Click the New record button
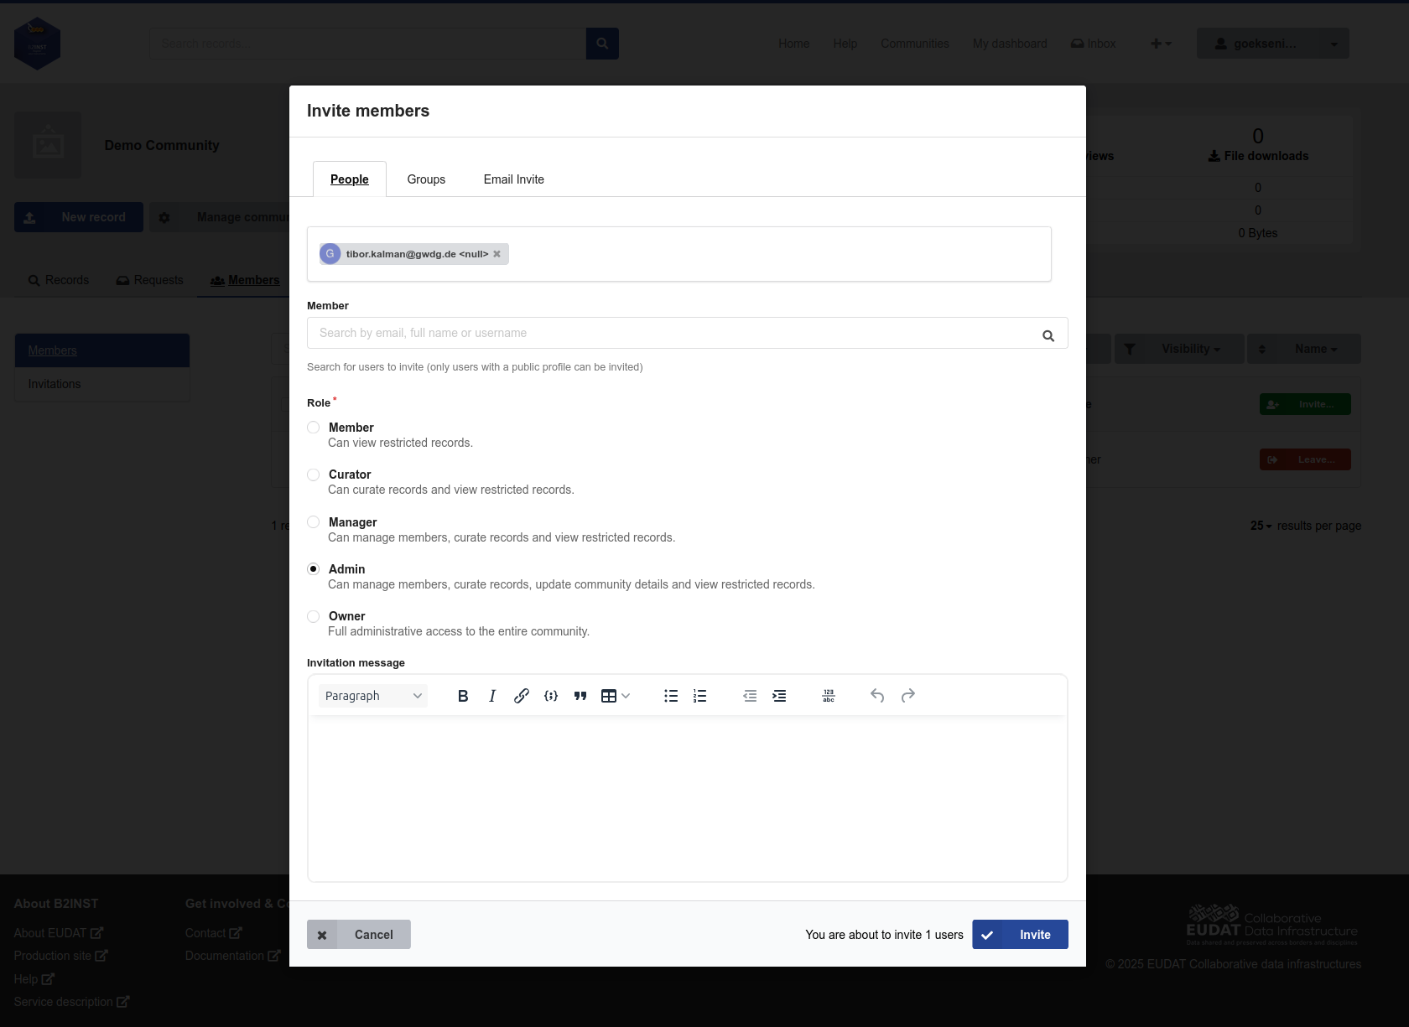This screenshot has height=1027, width=1409. pyautogui.click(x=79, y=217)
